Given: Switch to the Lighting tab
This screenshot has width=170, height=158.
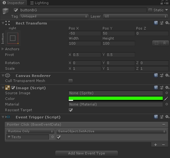Looking at the screenshot, I should (39, 3).
